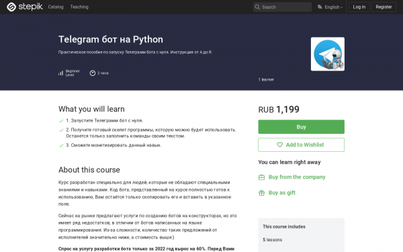Click the 'This course includes' heading
Screen dimensions: 403x252
coord(284,226)
